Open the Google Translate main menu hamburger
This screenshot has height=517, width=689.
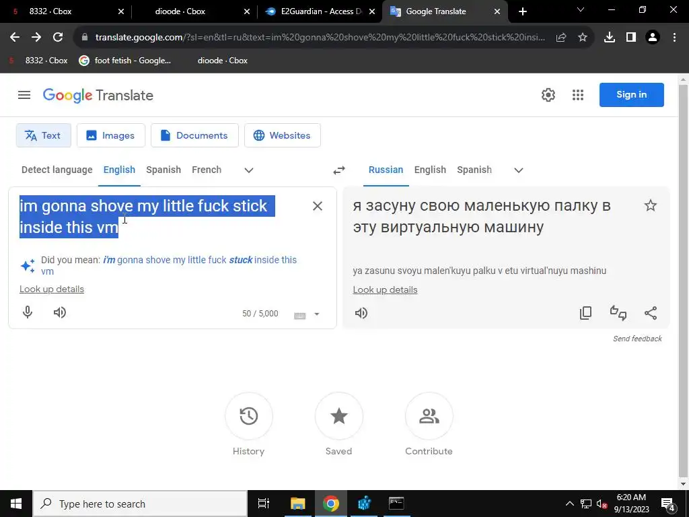coord(24,95)
